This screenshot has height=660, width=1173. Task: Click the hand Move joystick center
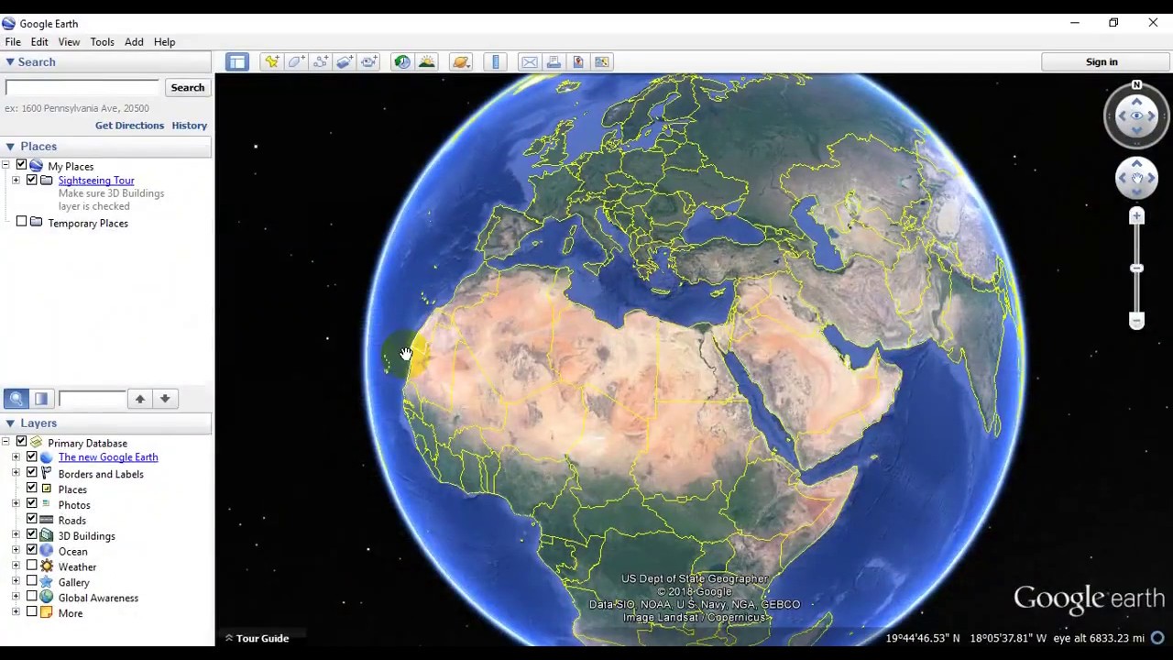1136,178
